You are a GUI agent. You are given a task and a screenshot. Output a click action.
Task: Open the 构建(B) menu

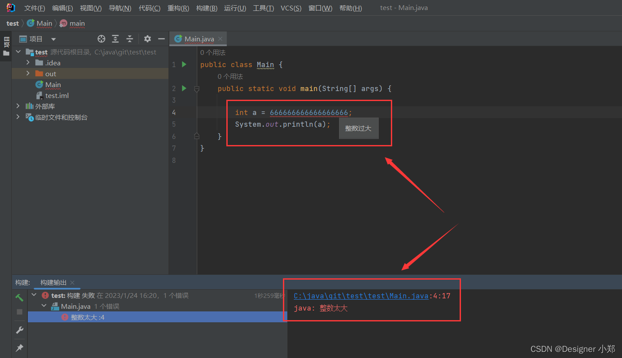[207, 8]
